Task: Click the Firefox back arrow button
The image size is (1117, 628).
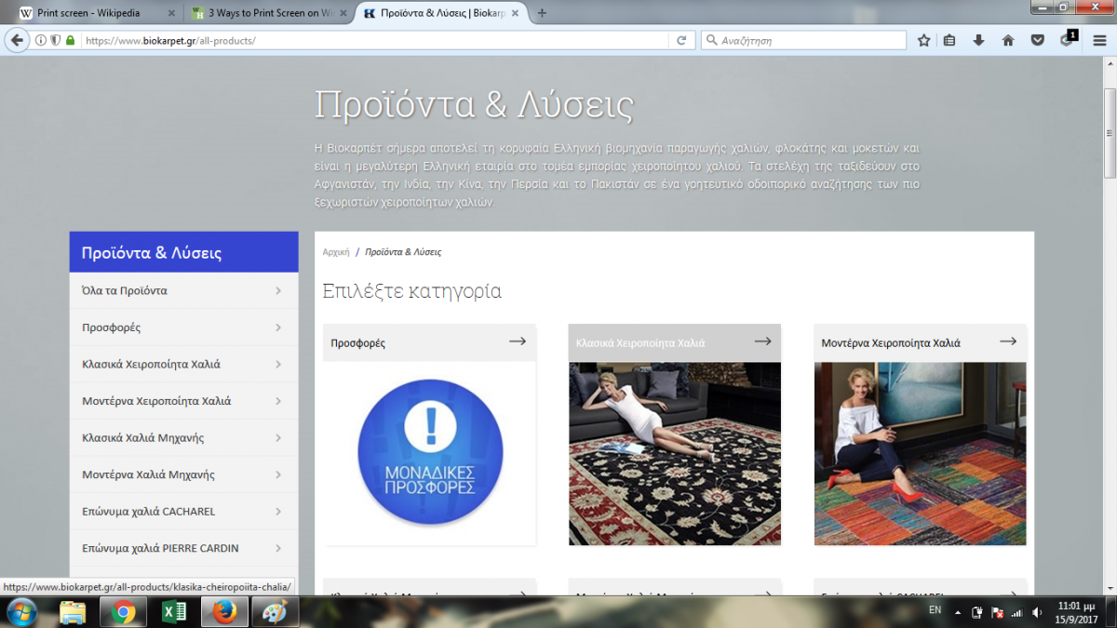Action: (17, 40)
